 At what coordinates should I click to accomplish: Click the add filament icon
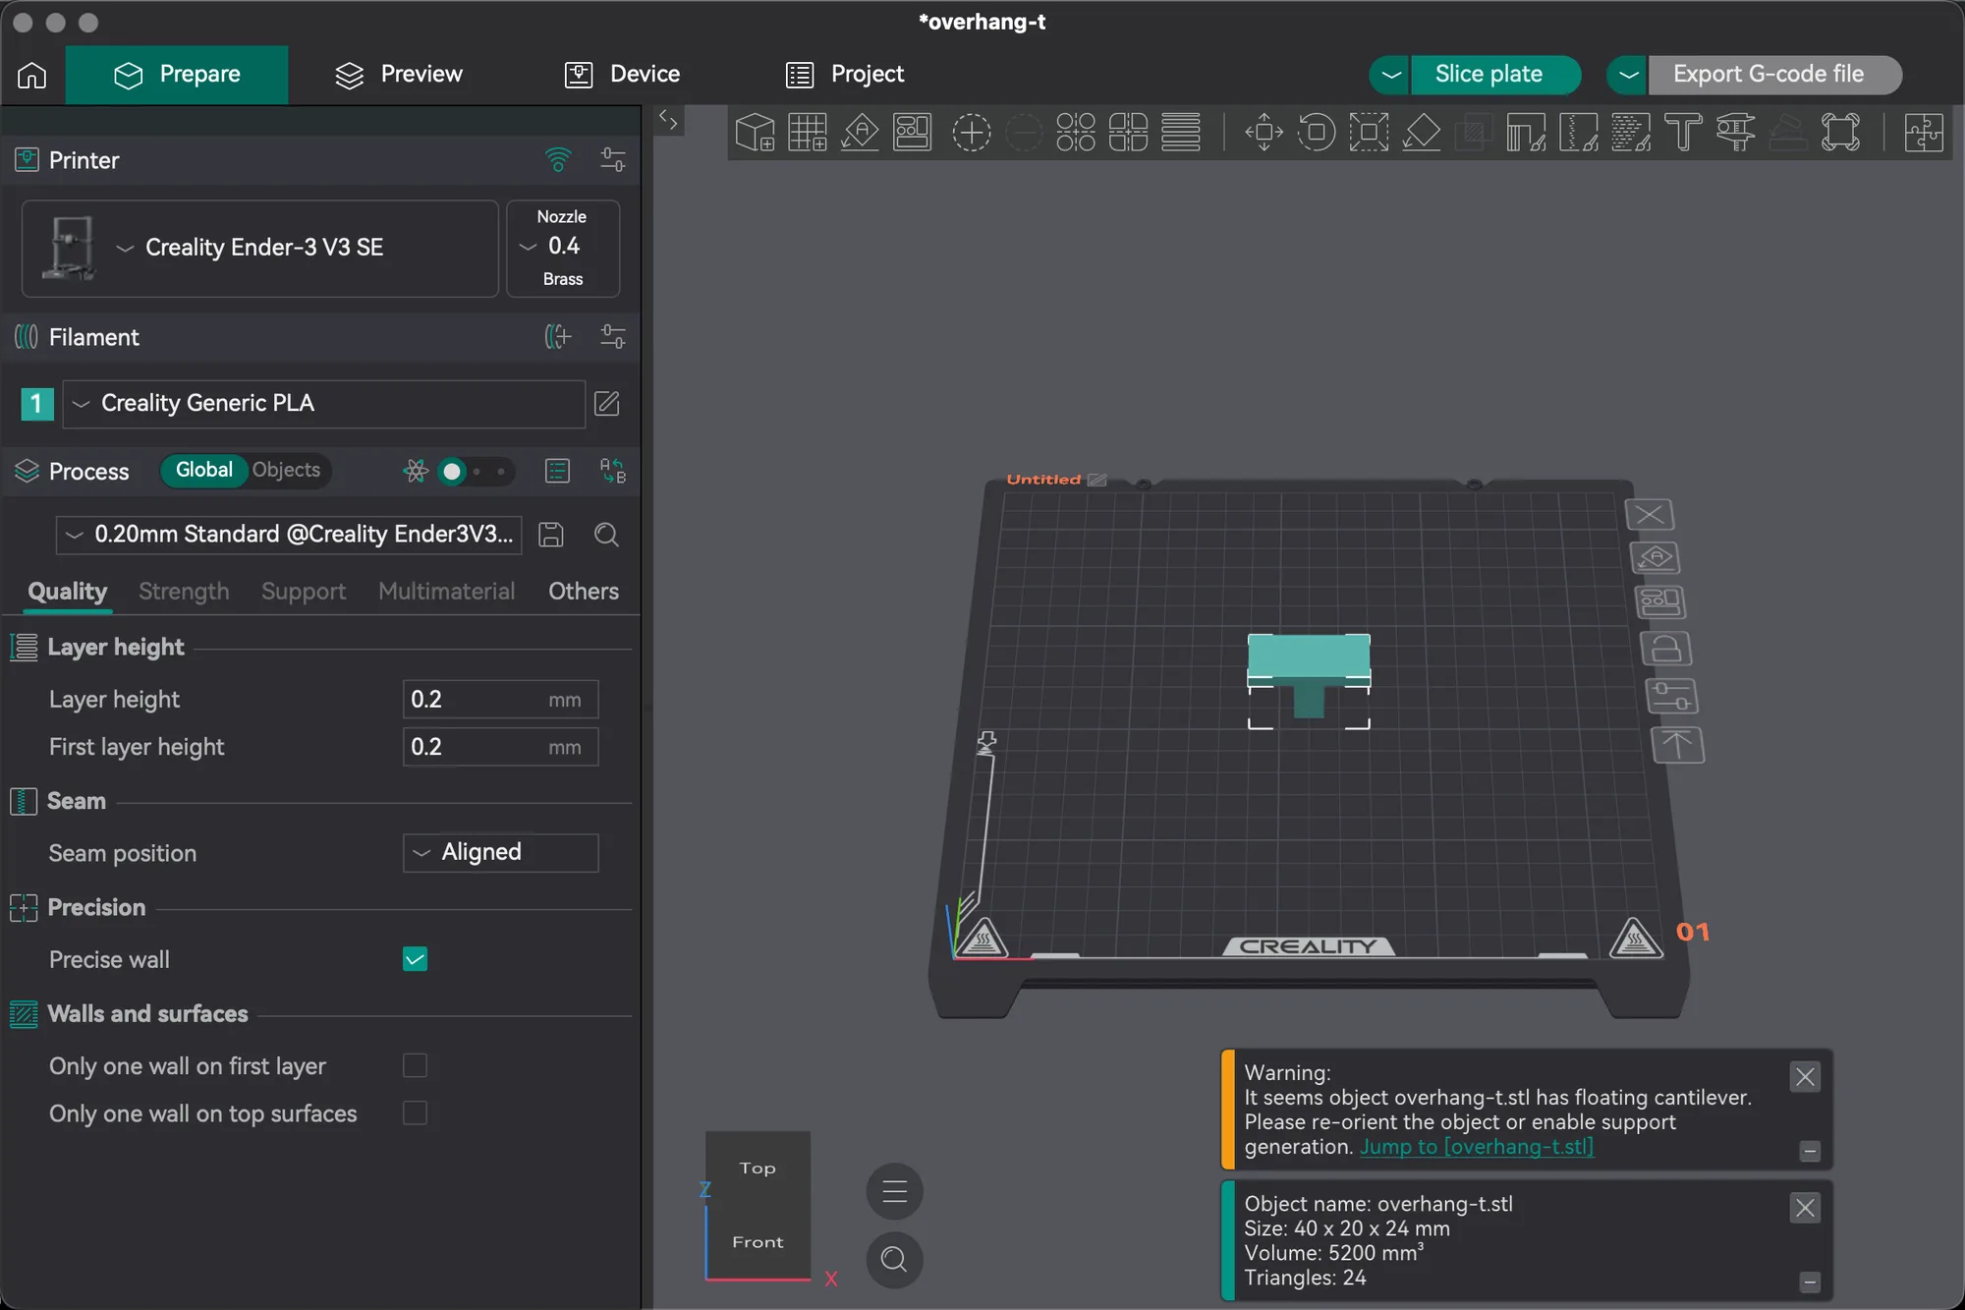(x=558, y=337)
